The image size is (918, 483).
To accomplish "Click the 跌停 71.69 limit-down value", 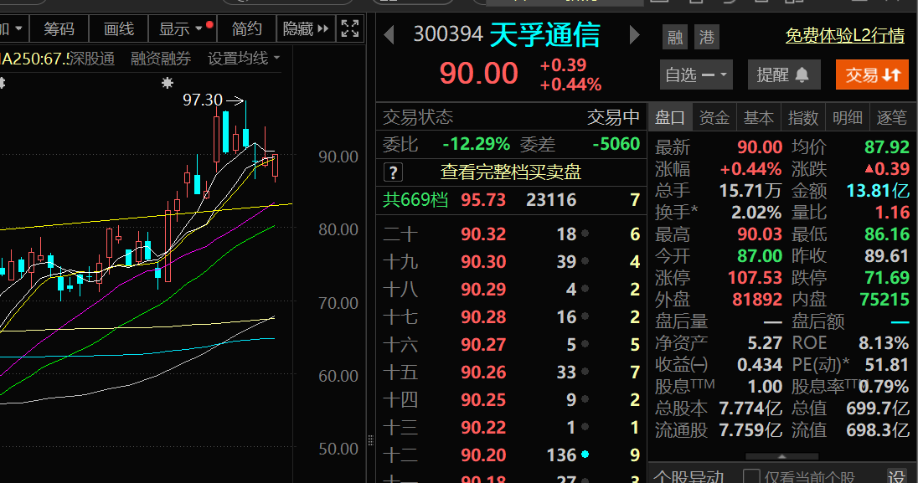I will [x=886, y=278].
